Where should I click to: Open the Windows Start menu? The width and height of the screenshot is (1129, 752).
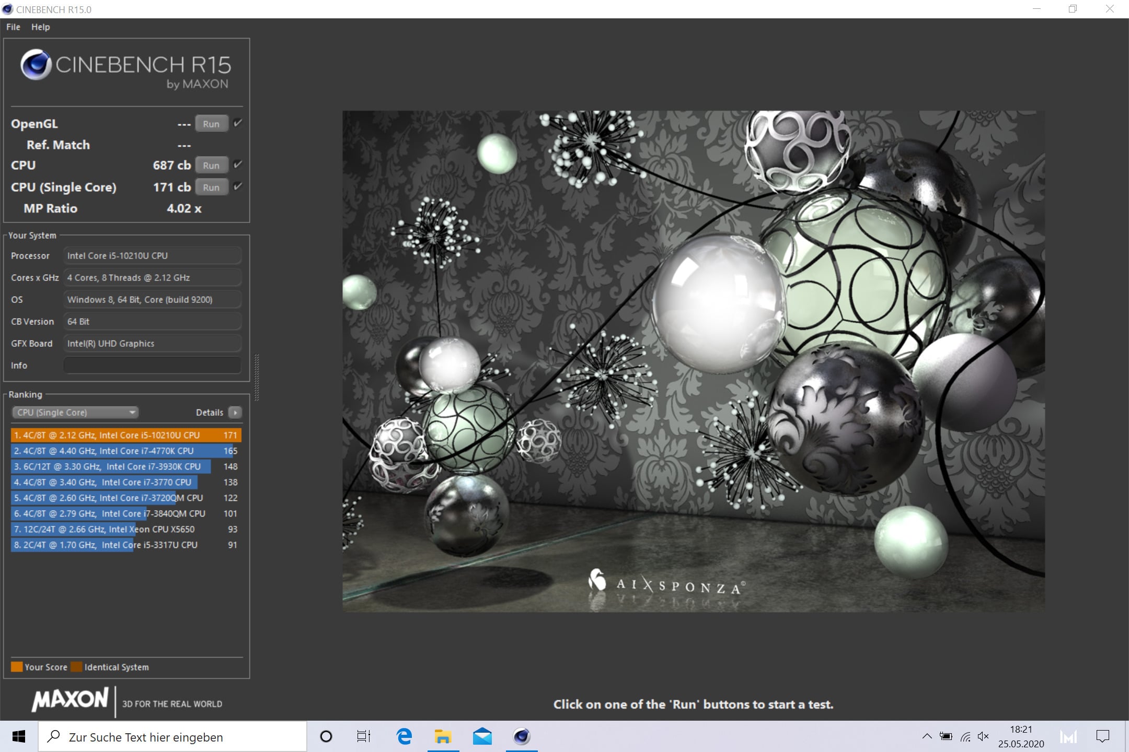pyautogui.click(x=19, y=737)
